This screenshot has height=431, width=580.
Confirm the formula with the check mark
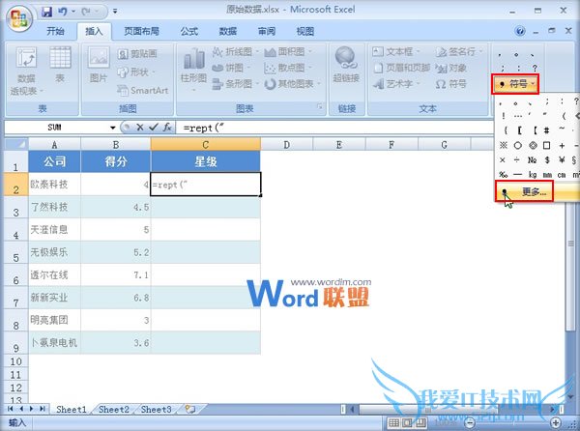tap(153, 128)
